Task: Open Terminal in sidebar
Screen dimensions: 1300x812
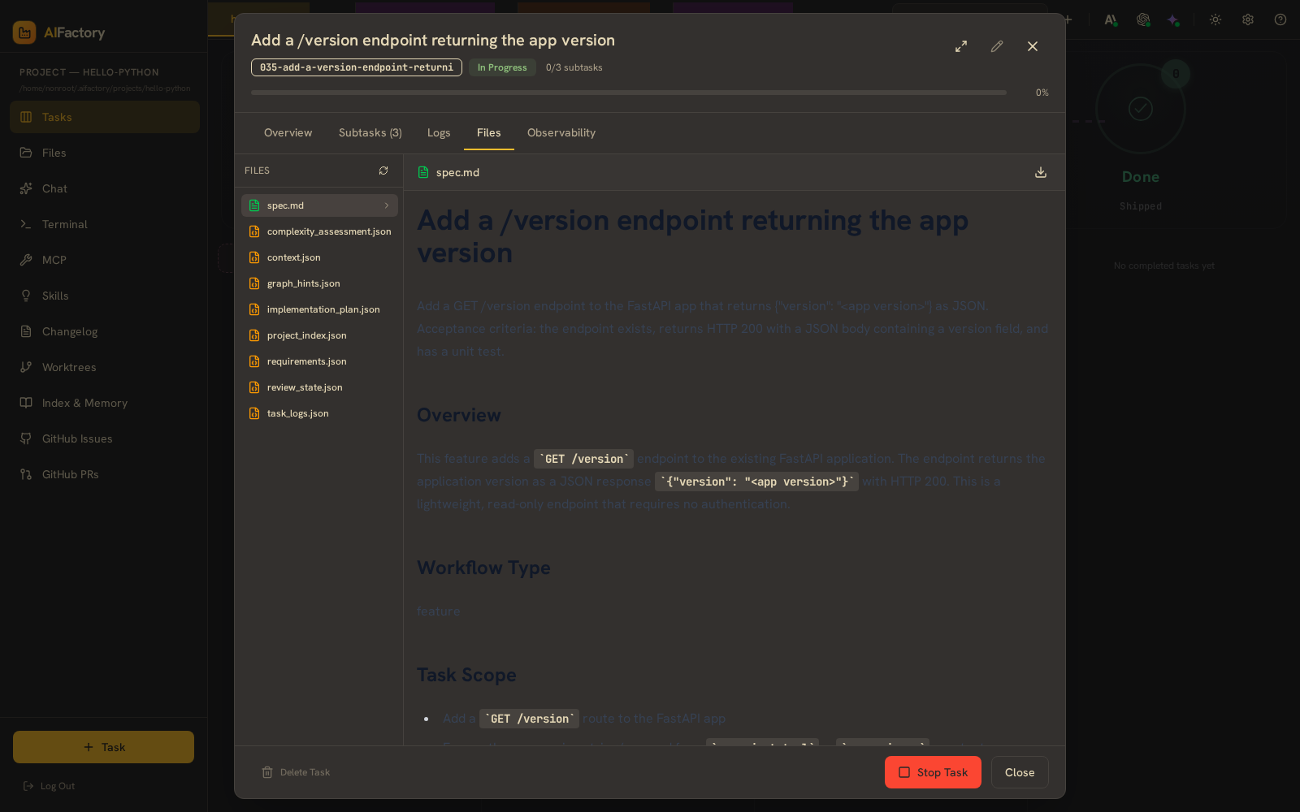Action: (x=105, y=224)
